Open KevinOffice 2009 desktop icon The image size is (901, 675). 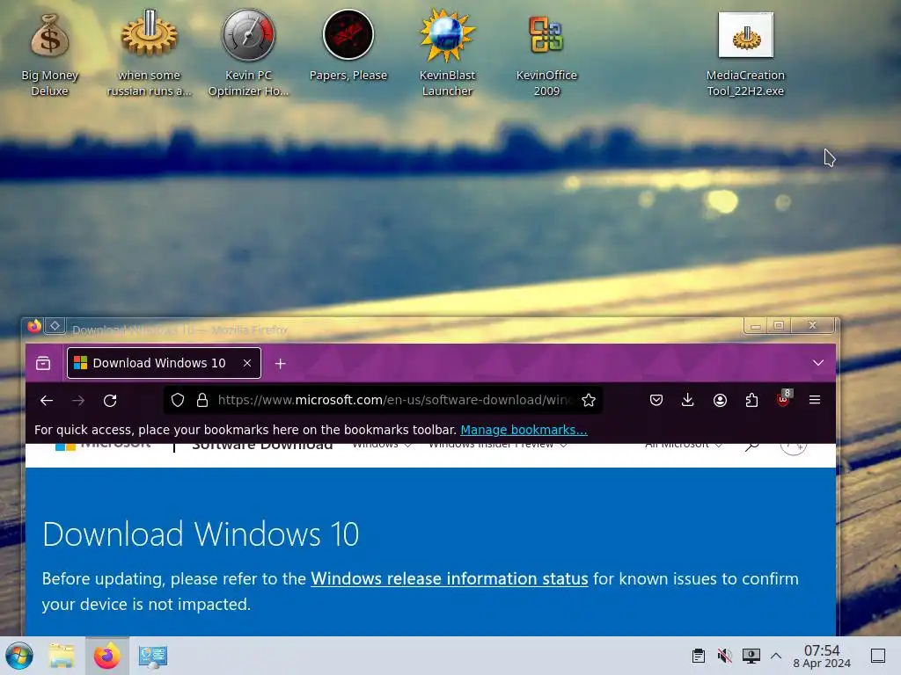pos(546,54)
